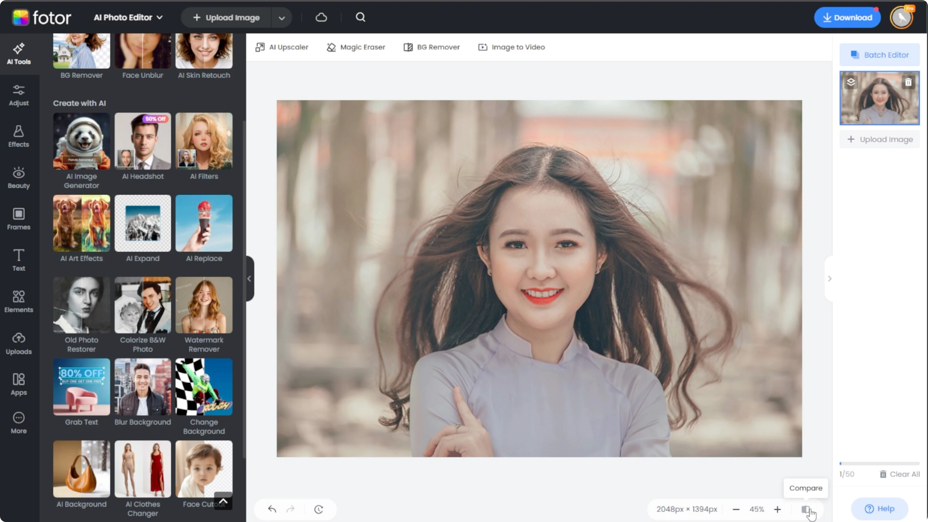The image size is (928, 522).
Task: Open the AI Tools sidebar panel
Action: click(x=19, y=54)
